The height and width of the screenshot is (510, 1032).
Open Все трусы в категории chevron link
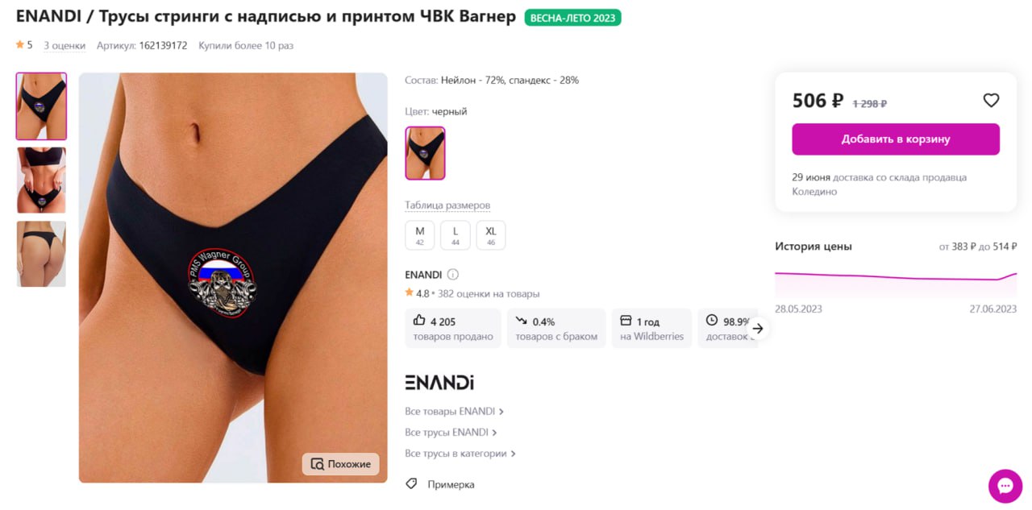tap(460, 454)
